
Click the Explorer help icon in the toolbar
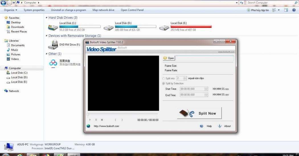tap(294, 10)
